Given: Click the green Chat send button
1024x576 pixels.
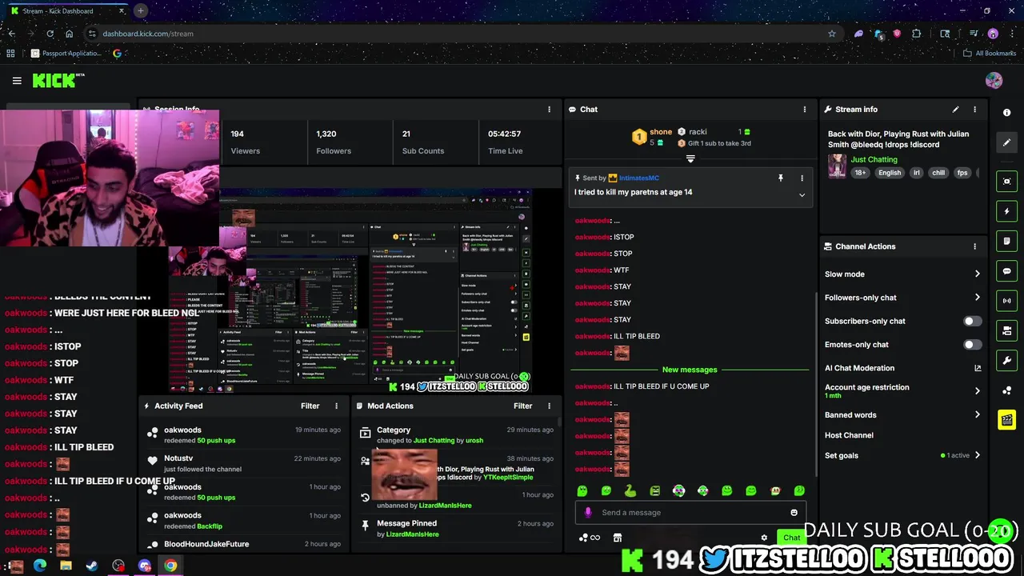Looking at the screenshot, I should point(791,538).
